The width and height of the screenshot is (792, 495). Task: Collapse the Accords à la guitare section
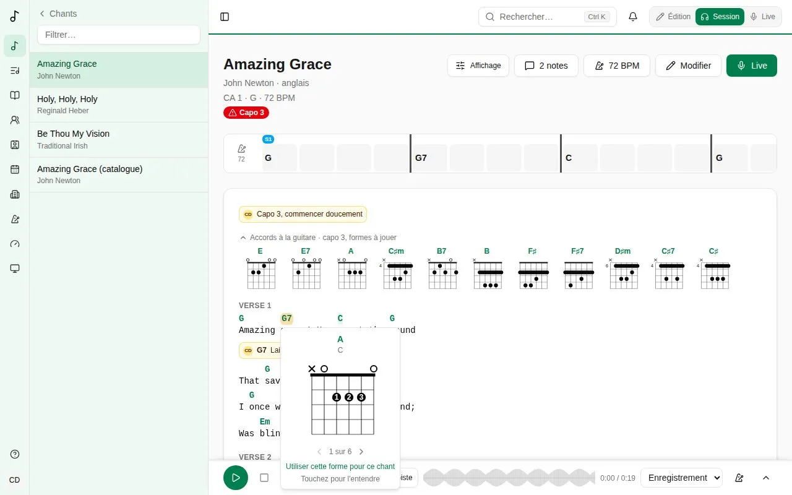point(318,238)
